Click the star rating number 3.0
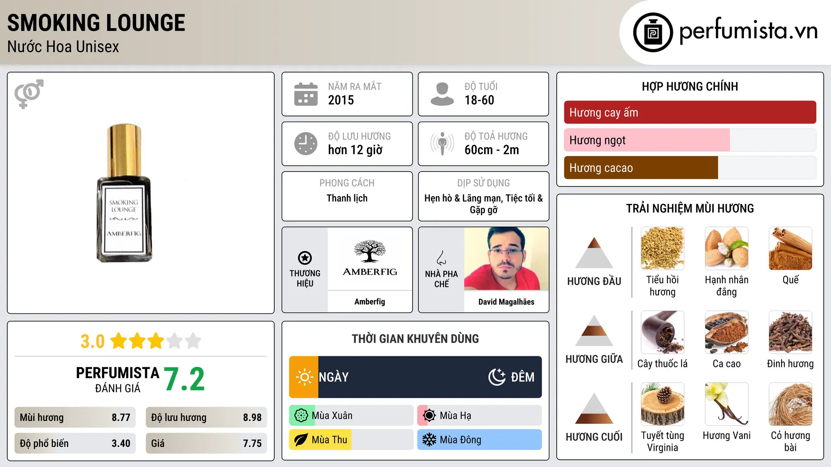The height and width of the screenshot is (467, 831). [93, 341]
